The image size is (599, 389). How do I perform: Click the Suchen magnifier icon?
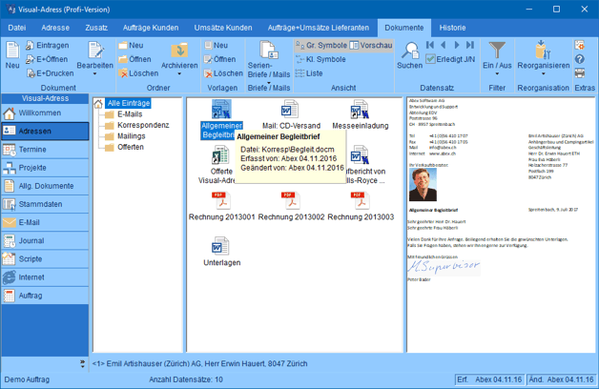(x=410, y=51)
